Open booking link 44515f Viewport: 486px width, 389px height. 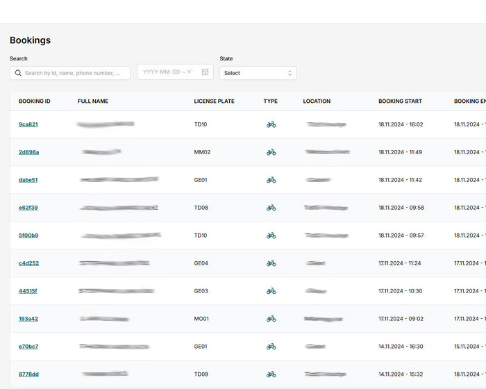[x=28, y=291]
